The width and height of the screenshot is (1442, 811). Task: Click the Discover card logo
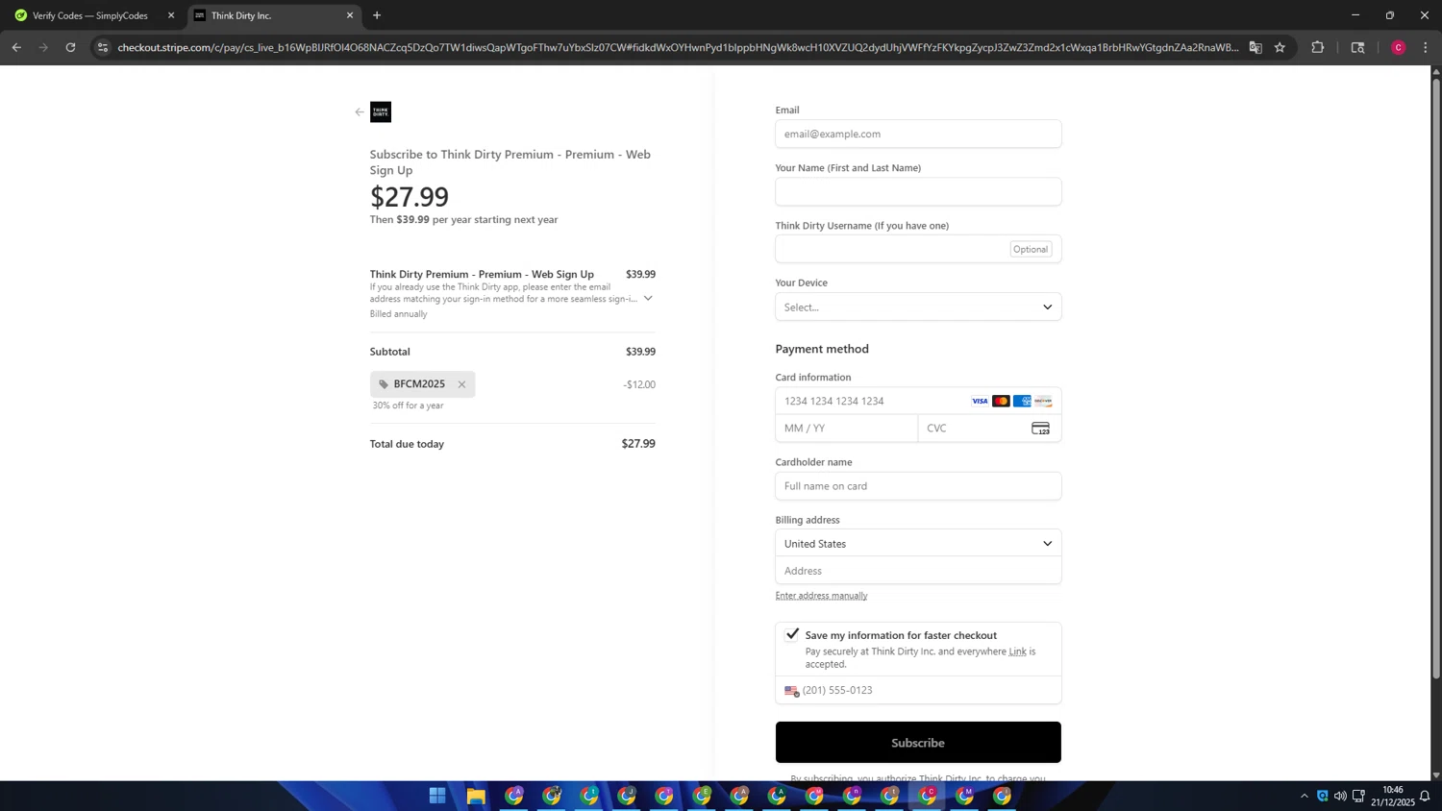point(1043,402)
